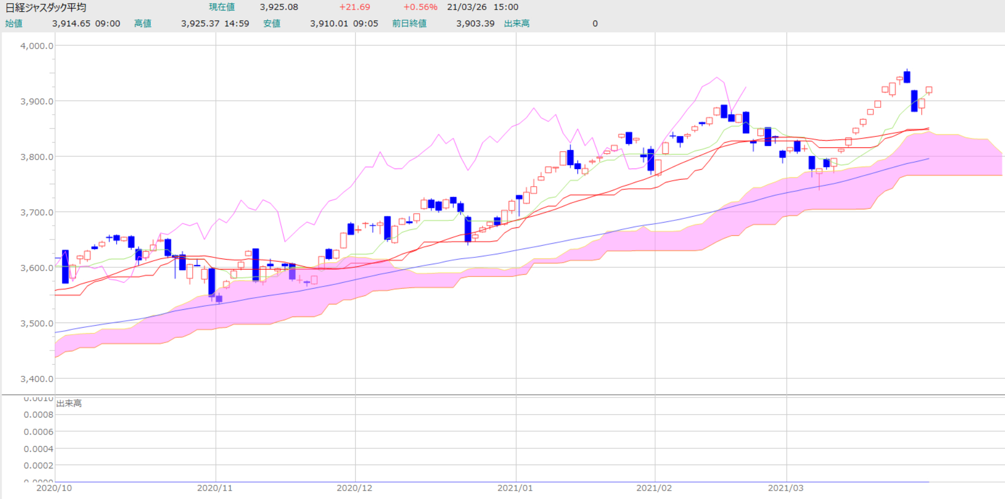Select the 2020/11 date axis label
1005x499 pixels.
coord(215,488)
